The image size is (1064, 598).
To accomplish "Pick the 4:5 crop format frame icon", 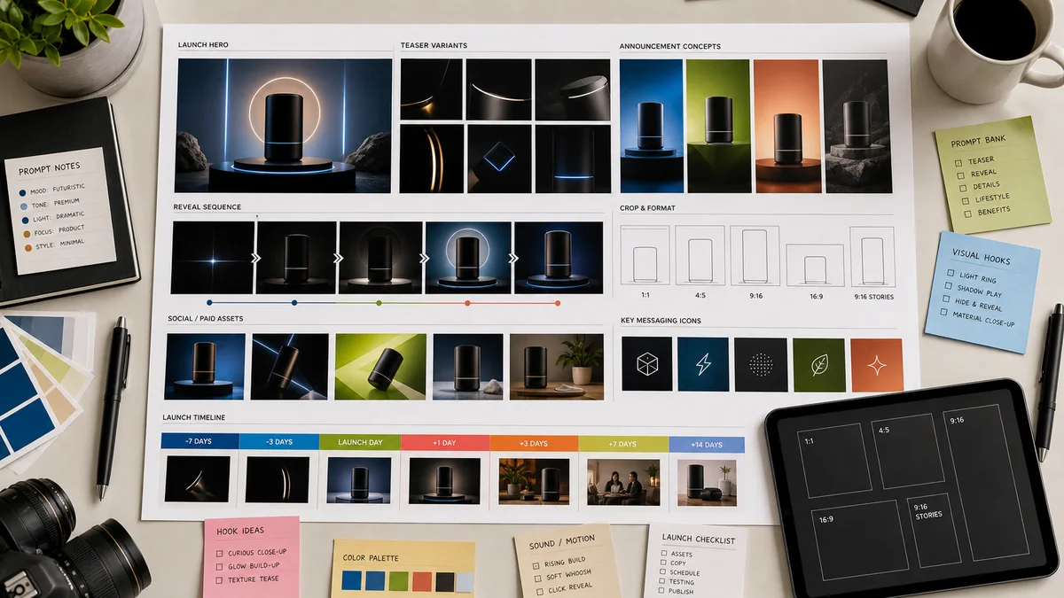I will 700,254.
